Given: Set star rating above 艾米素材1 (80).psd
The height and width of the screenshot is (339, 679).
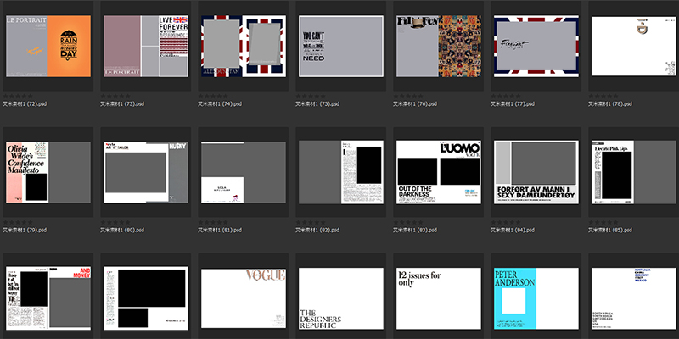Looking at the screenshot, I should [x=115, y=222].
